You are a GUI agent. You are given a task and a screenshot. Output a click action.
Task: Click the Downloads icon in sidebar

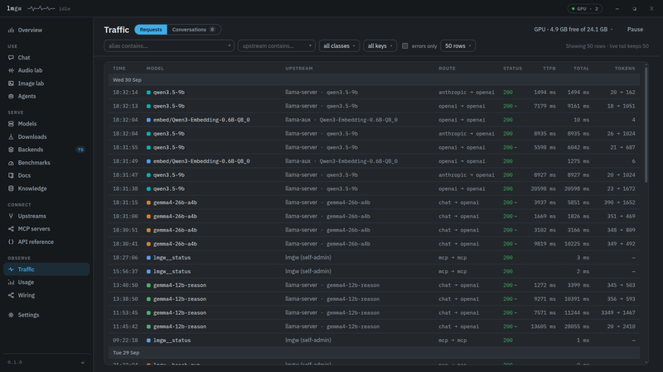pos(11,136)
